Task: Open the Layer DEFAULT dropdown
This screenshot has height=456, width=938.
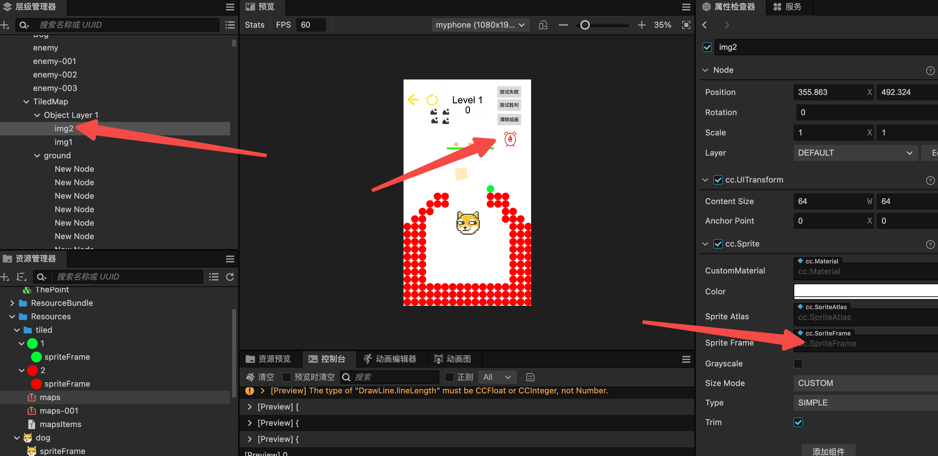Action: (x=855, y=153)
